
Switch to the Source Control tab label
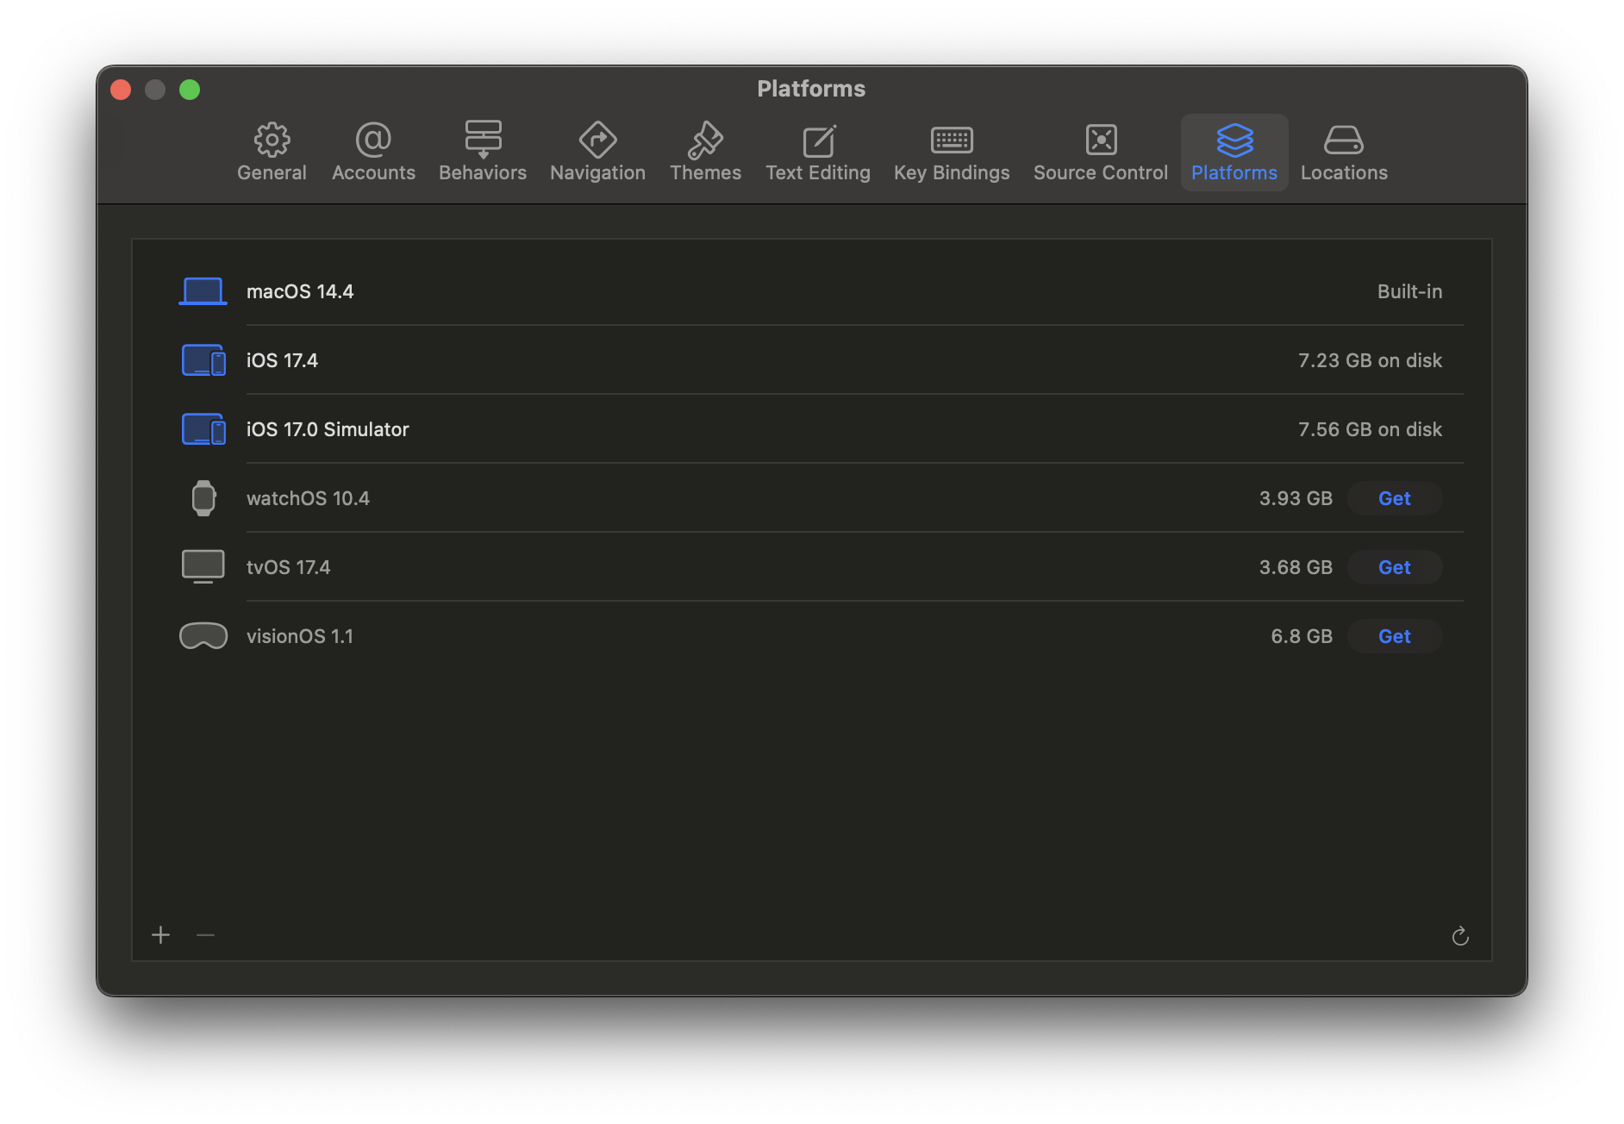point(1101,172)
